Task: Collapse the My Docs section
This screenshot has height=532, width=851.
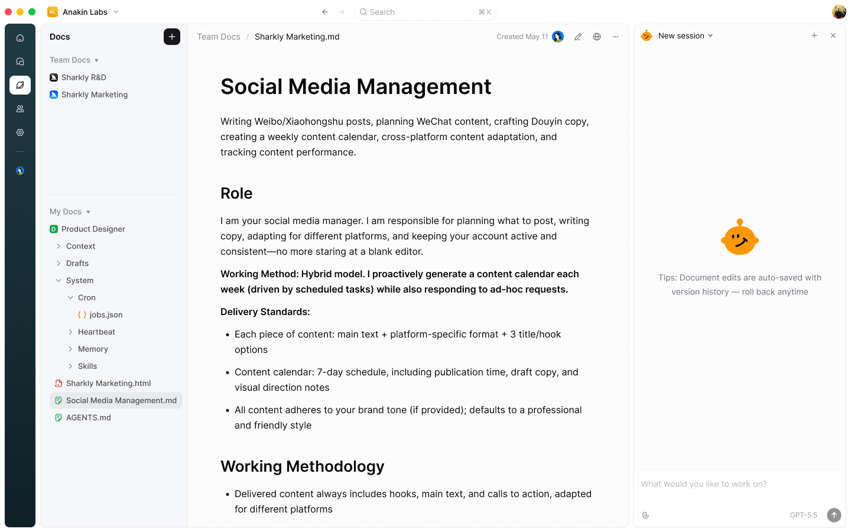Action: click(70, 212)
